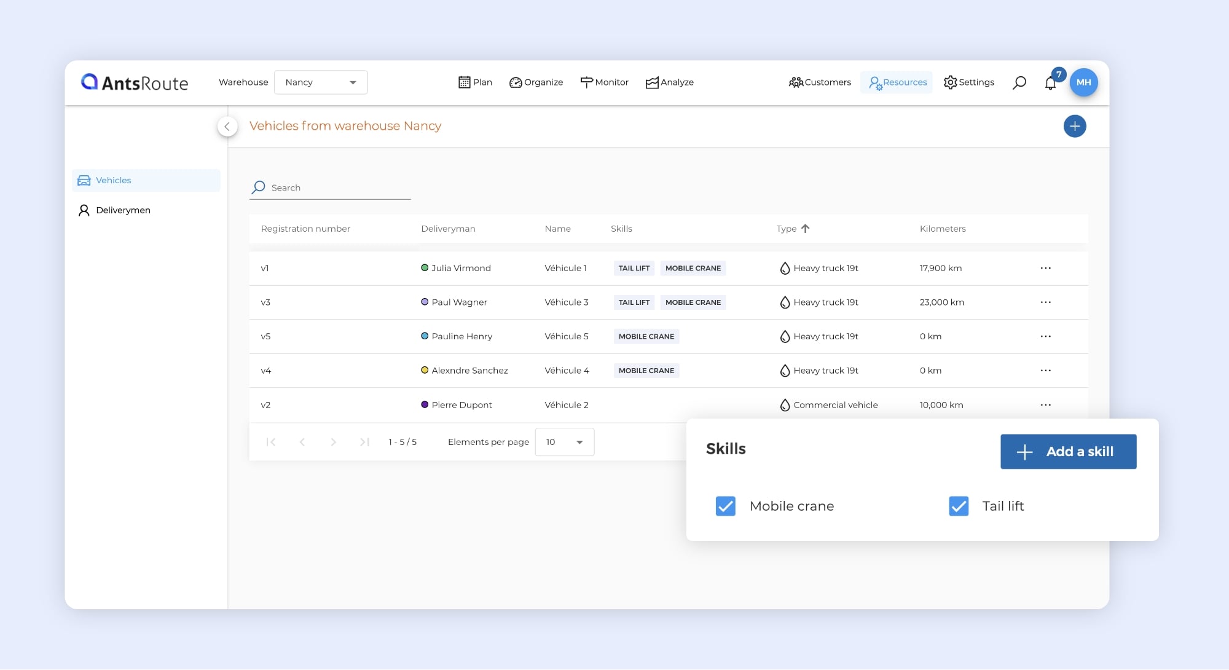The image size is (1229, 670).
Task: Open the Customers page
Action: [820, 82]
